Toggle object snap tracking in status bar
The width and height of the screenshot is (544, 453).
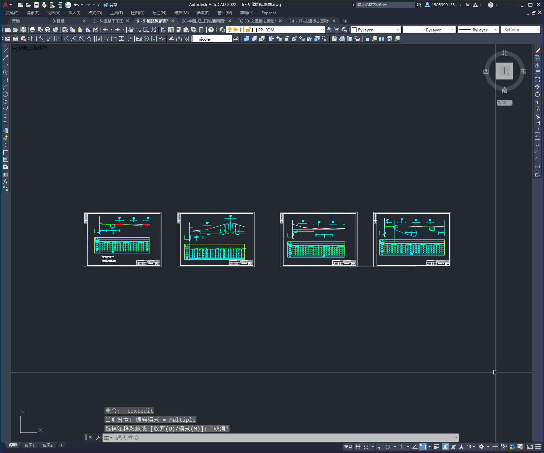click(415, 447)
